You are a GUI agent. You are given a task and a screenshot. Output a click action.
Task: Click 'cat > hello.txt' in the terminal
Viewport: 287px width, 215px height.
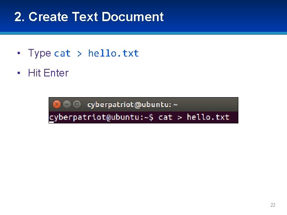[194, 117]
